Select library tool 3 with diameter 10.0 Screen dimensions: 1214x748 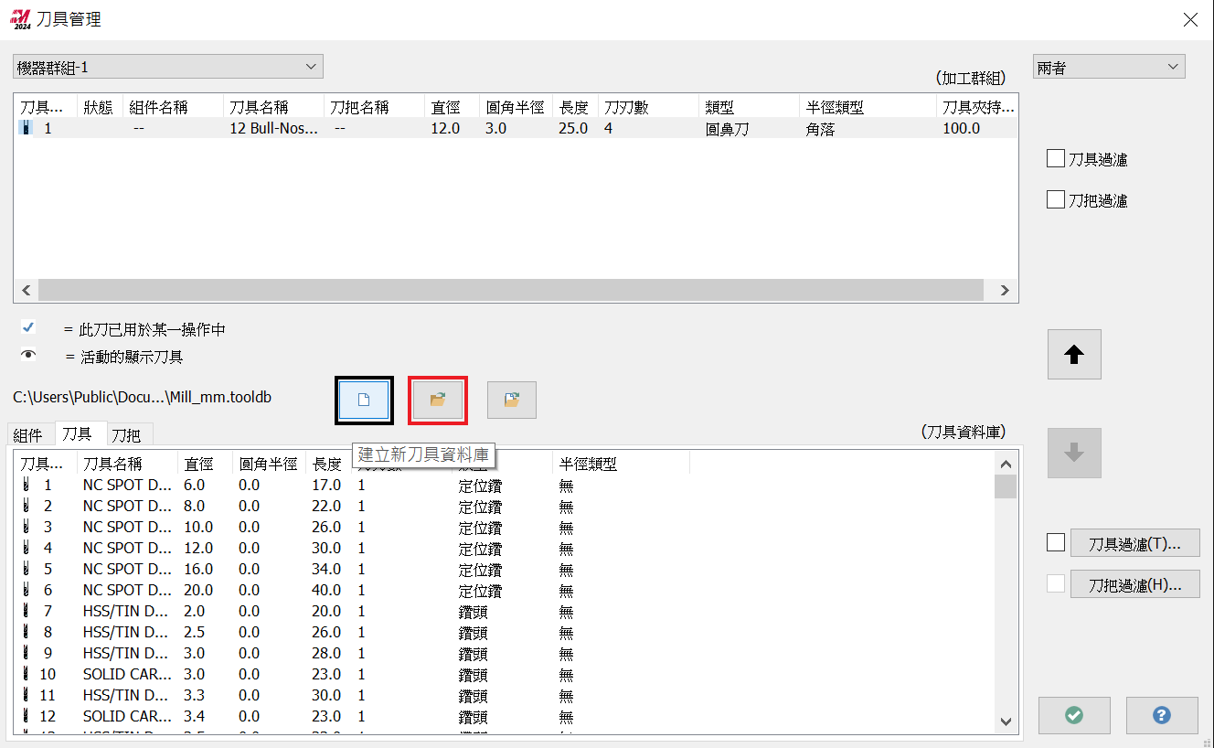pos(503,527)
